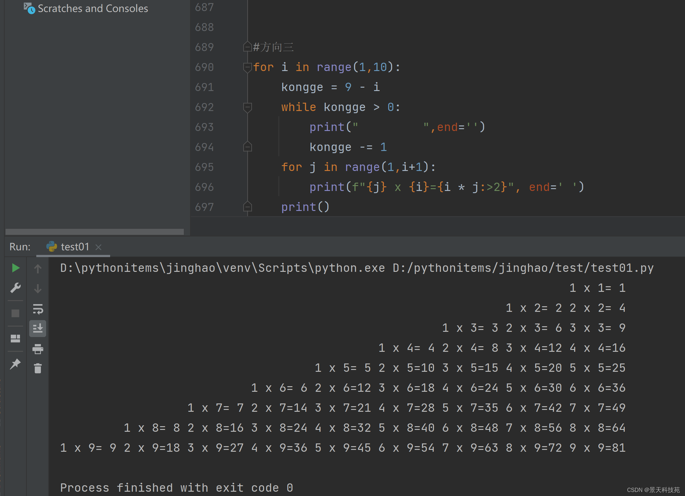The width and height of the screenshot is (685, 496).
Task: Click the project panel horizontal scrollbar
Action: click(x=95, y=232)
